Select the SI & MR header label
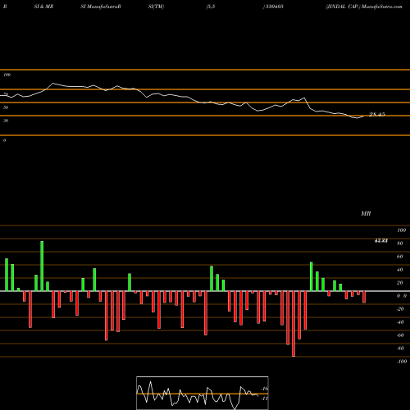This screenshot has width=410, height=410. [x=43, y=7]
